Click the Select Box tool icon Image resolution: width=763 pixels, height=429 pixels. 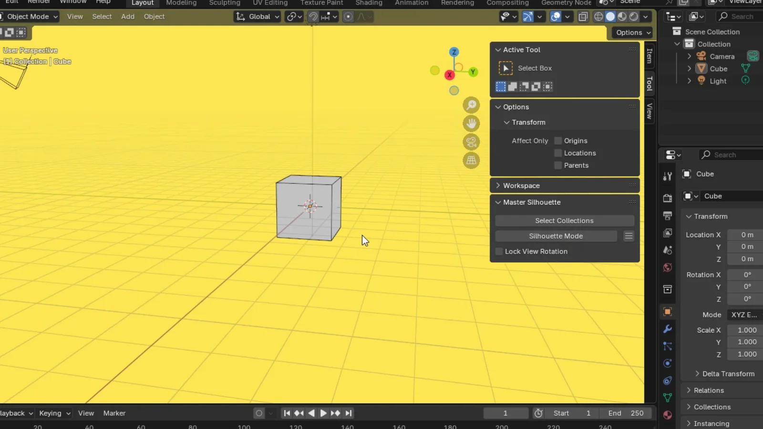505,68
